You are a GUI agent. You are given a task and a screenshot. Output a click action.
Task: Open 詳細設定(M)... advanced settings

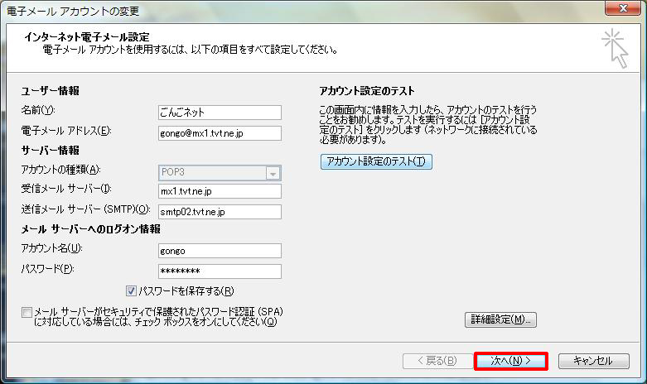point(500,319)
